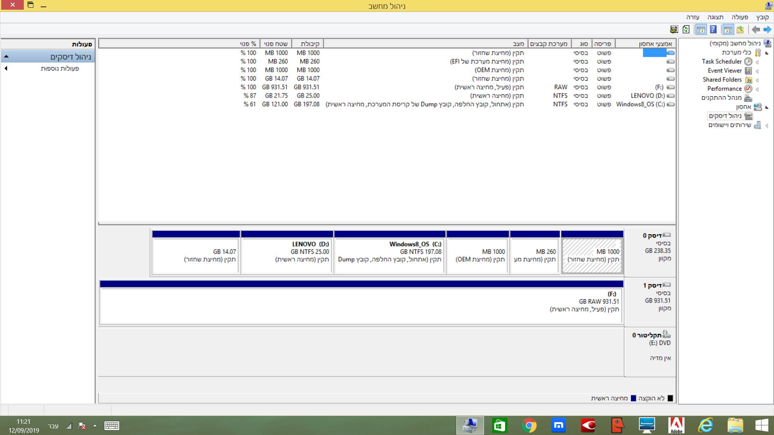This screenshot has width=774, height=435.
Task: Open the תצוגה (View) menu
Action: 715,17
